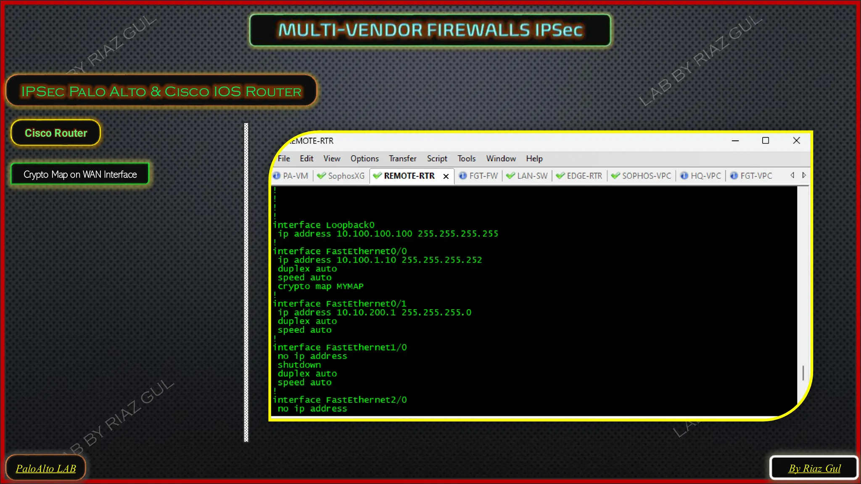Open the PaloAlto LAB link

tap(46, 468)
